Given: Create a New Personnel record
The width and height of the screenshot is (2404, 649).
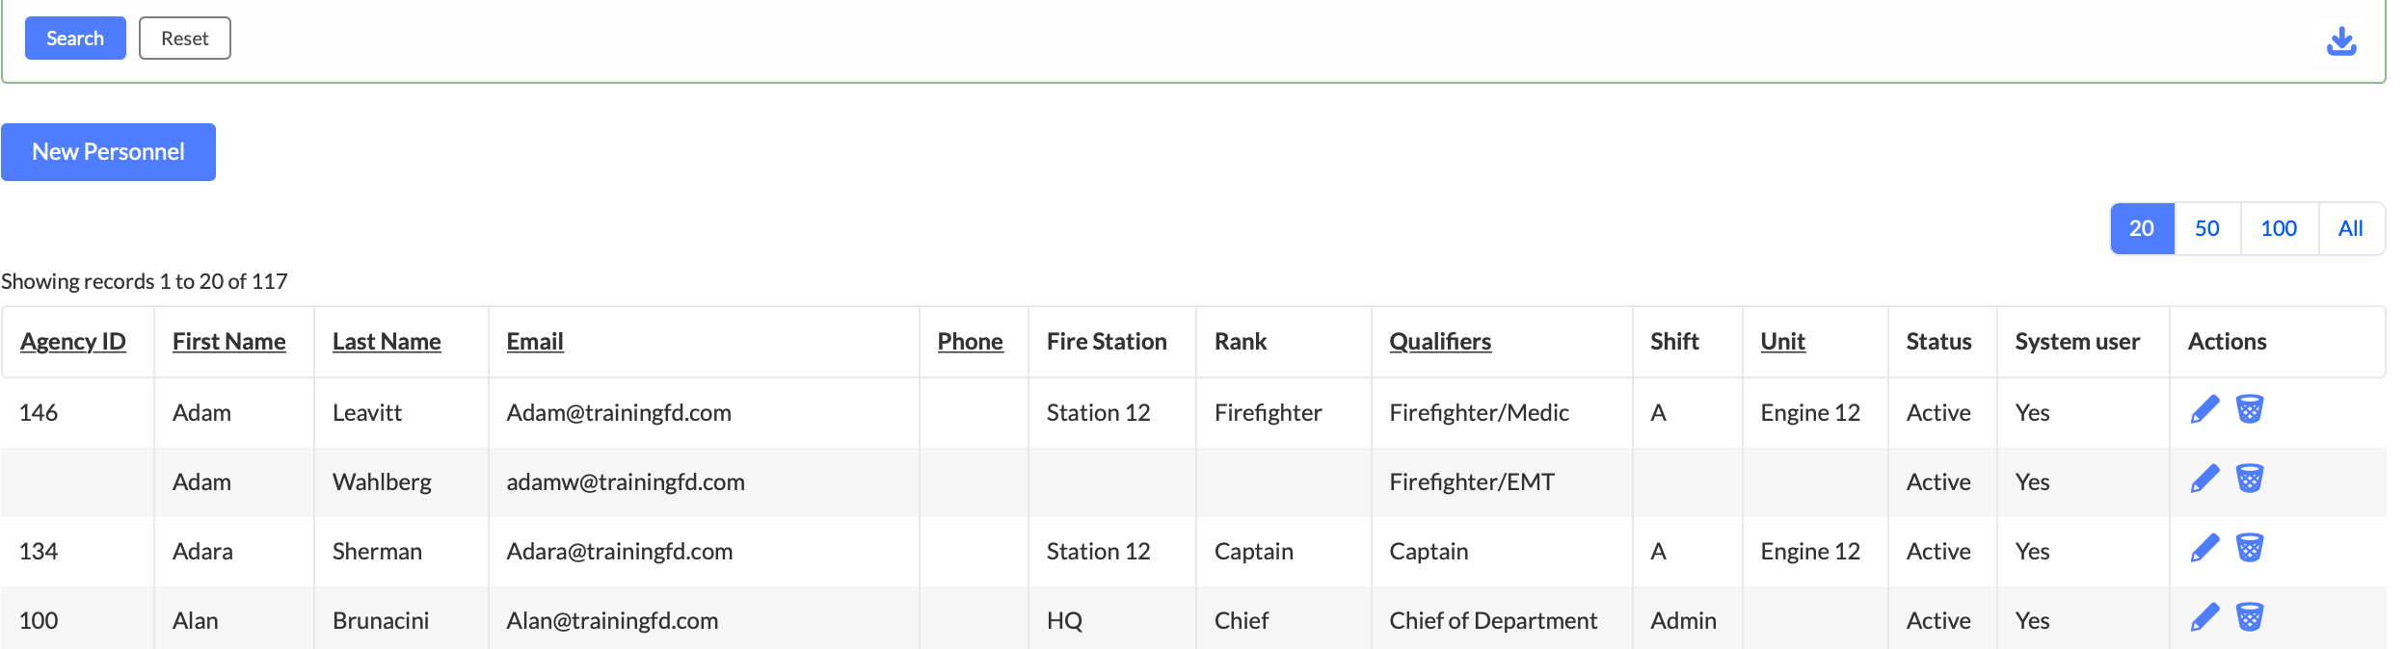Looking at the screenshot, I should (108, 152).
